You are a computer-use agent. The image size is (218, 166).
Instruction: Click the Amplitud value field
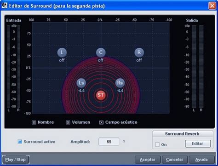coord(109,142)
